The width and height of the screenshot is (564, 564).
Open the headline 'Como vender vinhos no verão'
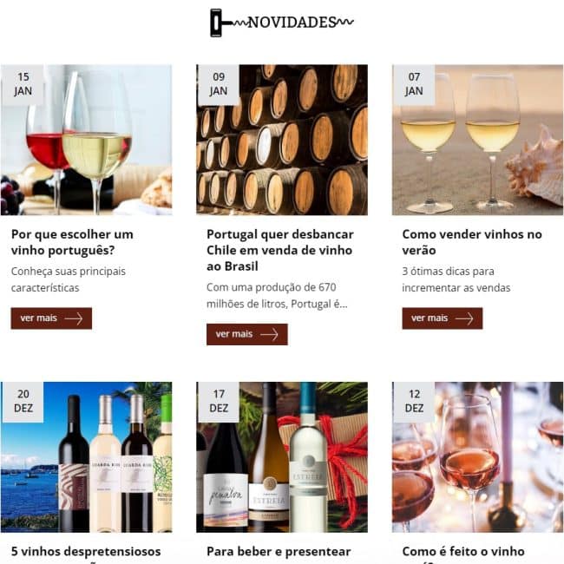(472, 242)
